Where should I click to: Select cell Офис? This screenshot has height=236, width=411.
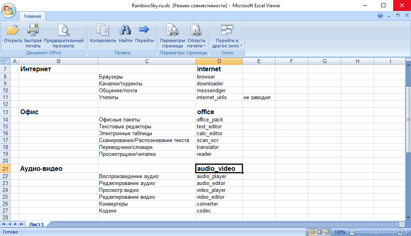point(58,112)
